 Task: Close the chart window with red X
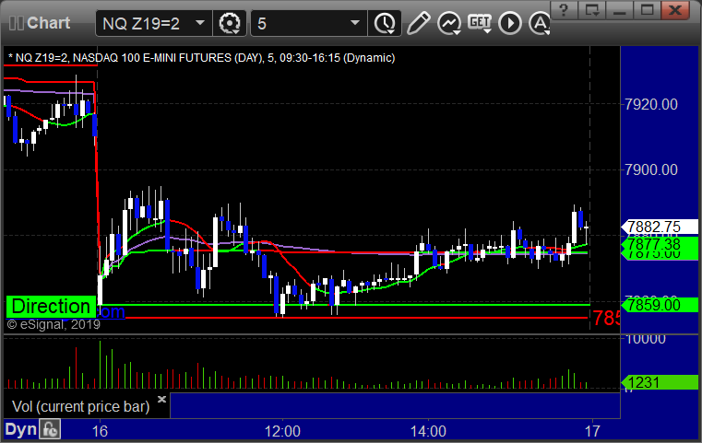tap(675, 10)
